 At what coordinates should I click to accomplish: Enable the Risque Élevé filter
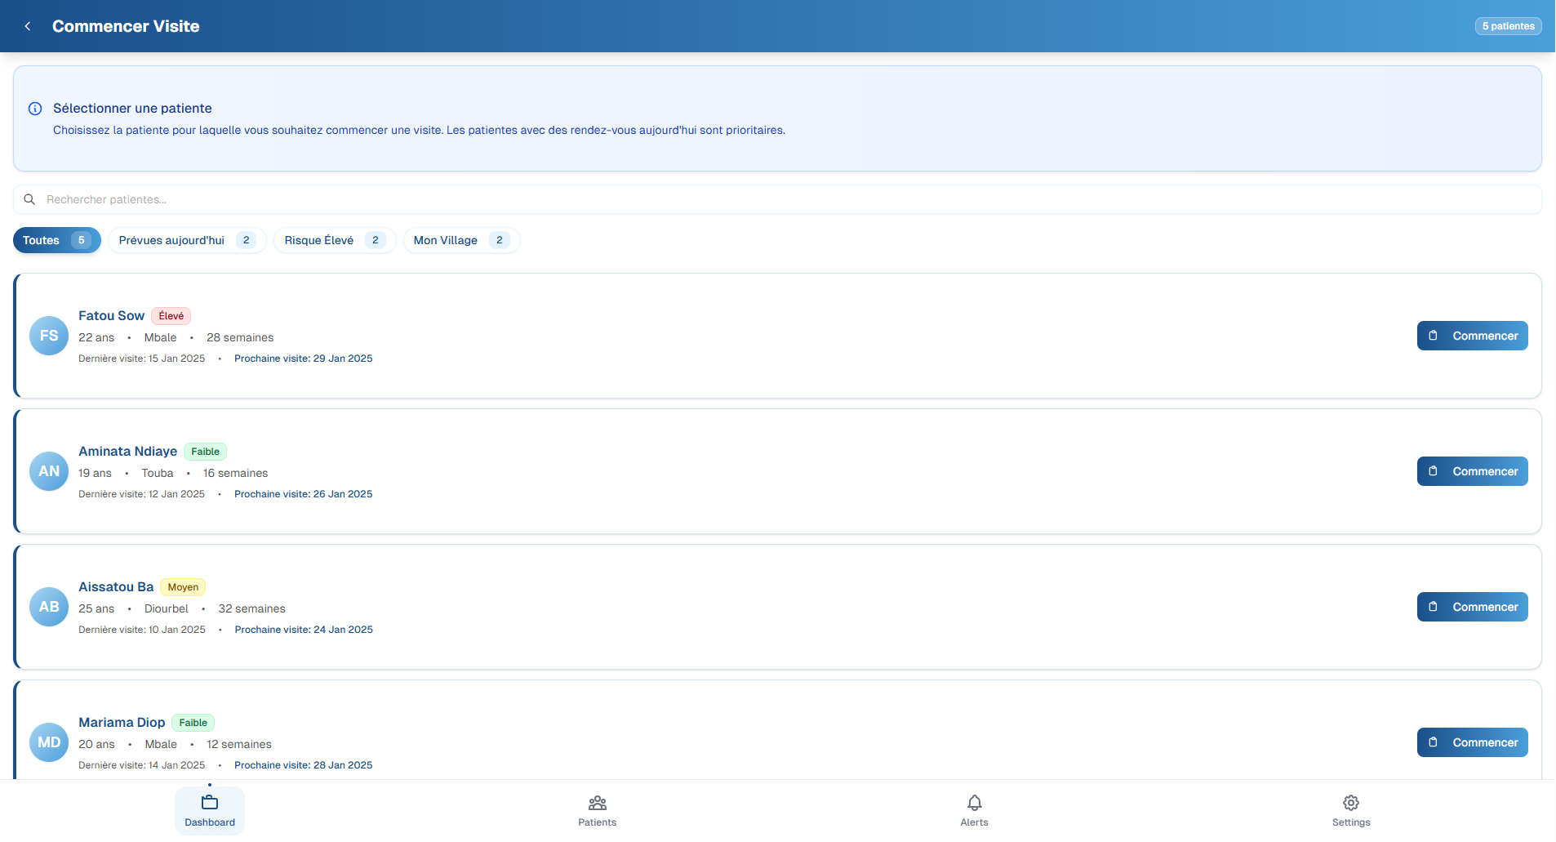point(334,240)
